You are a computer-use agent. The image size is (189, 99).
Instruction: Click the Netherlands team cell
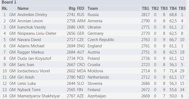[x=98, y=77]
